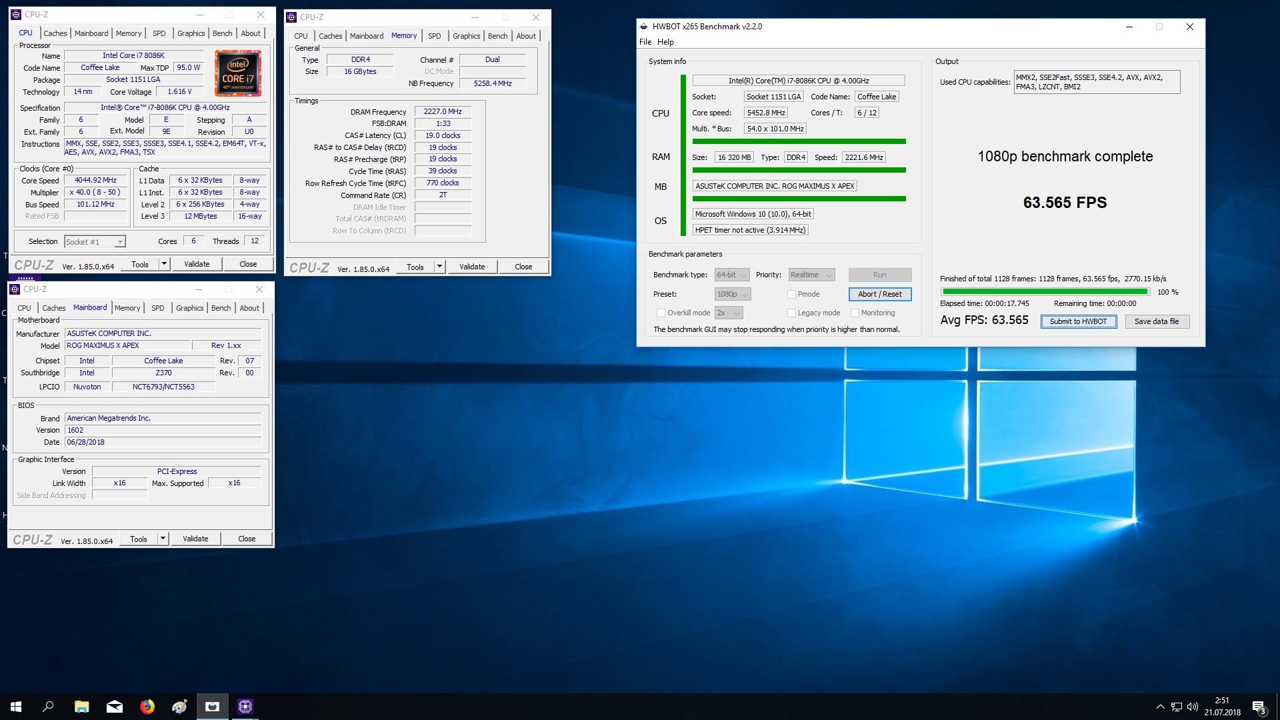This screenshot has height=720, width=1280.
Task: Open Priority Realtime dropdown
Action: pos(811,275)
